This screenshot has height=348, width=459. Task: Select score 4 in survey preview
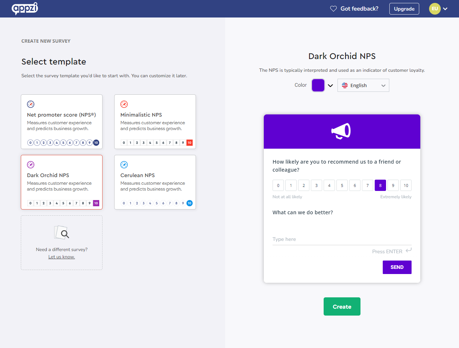point(329,185)
